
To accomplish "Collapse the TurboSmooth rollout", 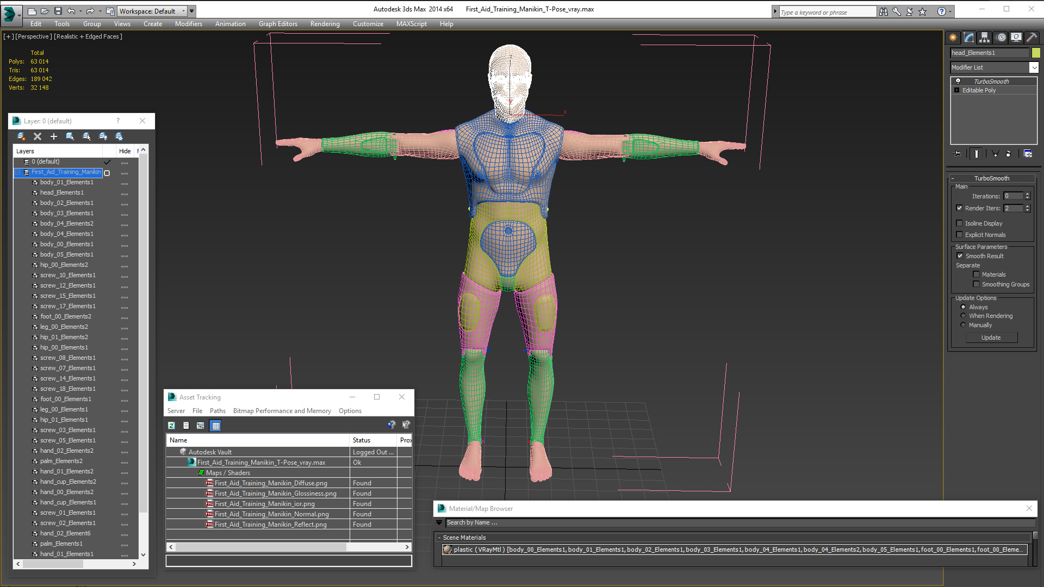I will coord(953,178).
